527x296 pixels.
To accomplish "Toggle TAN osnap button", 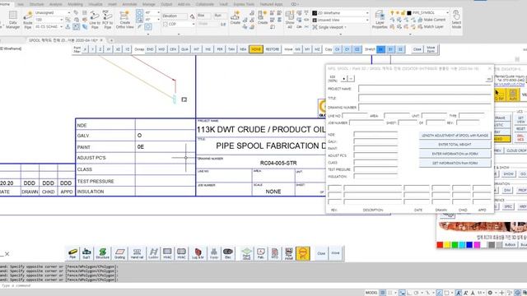I will 231,49.
